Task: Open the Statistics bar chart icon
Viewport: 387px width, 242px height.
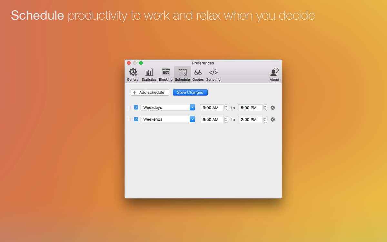Action: (x=149, y=72)
